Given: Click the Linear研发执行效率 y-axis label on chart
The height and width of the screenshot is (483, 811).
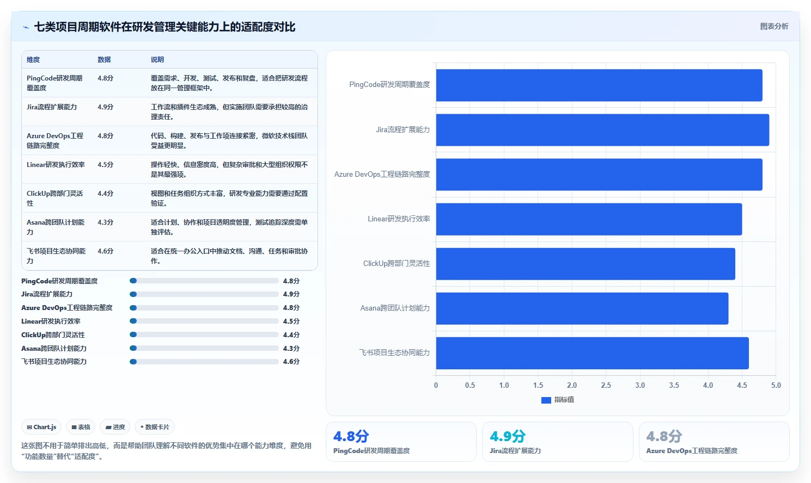Looking at the screenshot, I should 399,219.
